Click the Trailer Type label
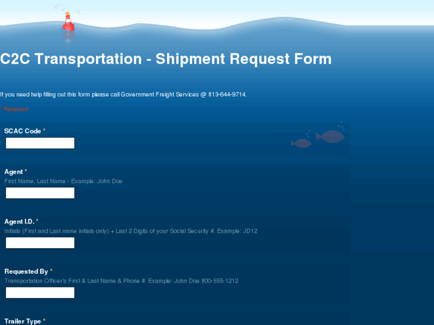 (x=23, y=321)
